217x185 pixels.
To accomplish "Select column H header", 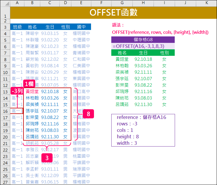I will (x=143, y=3).
